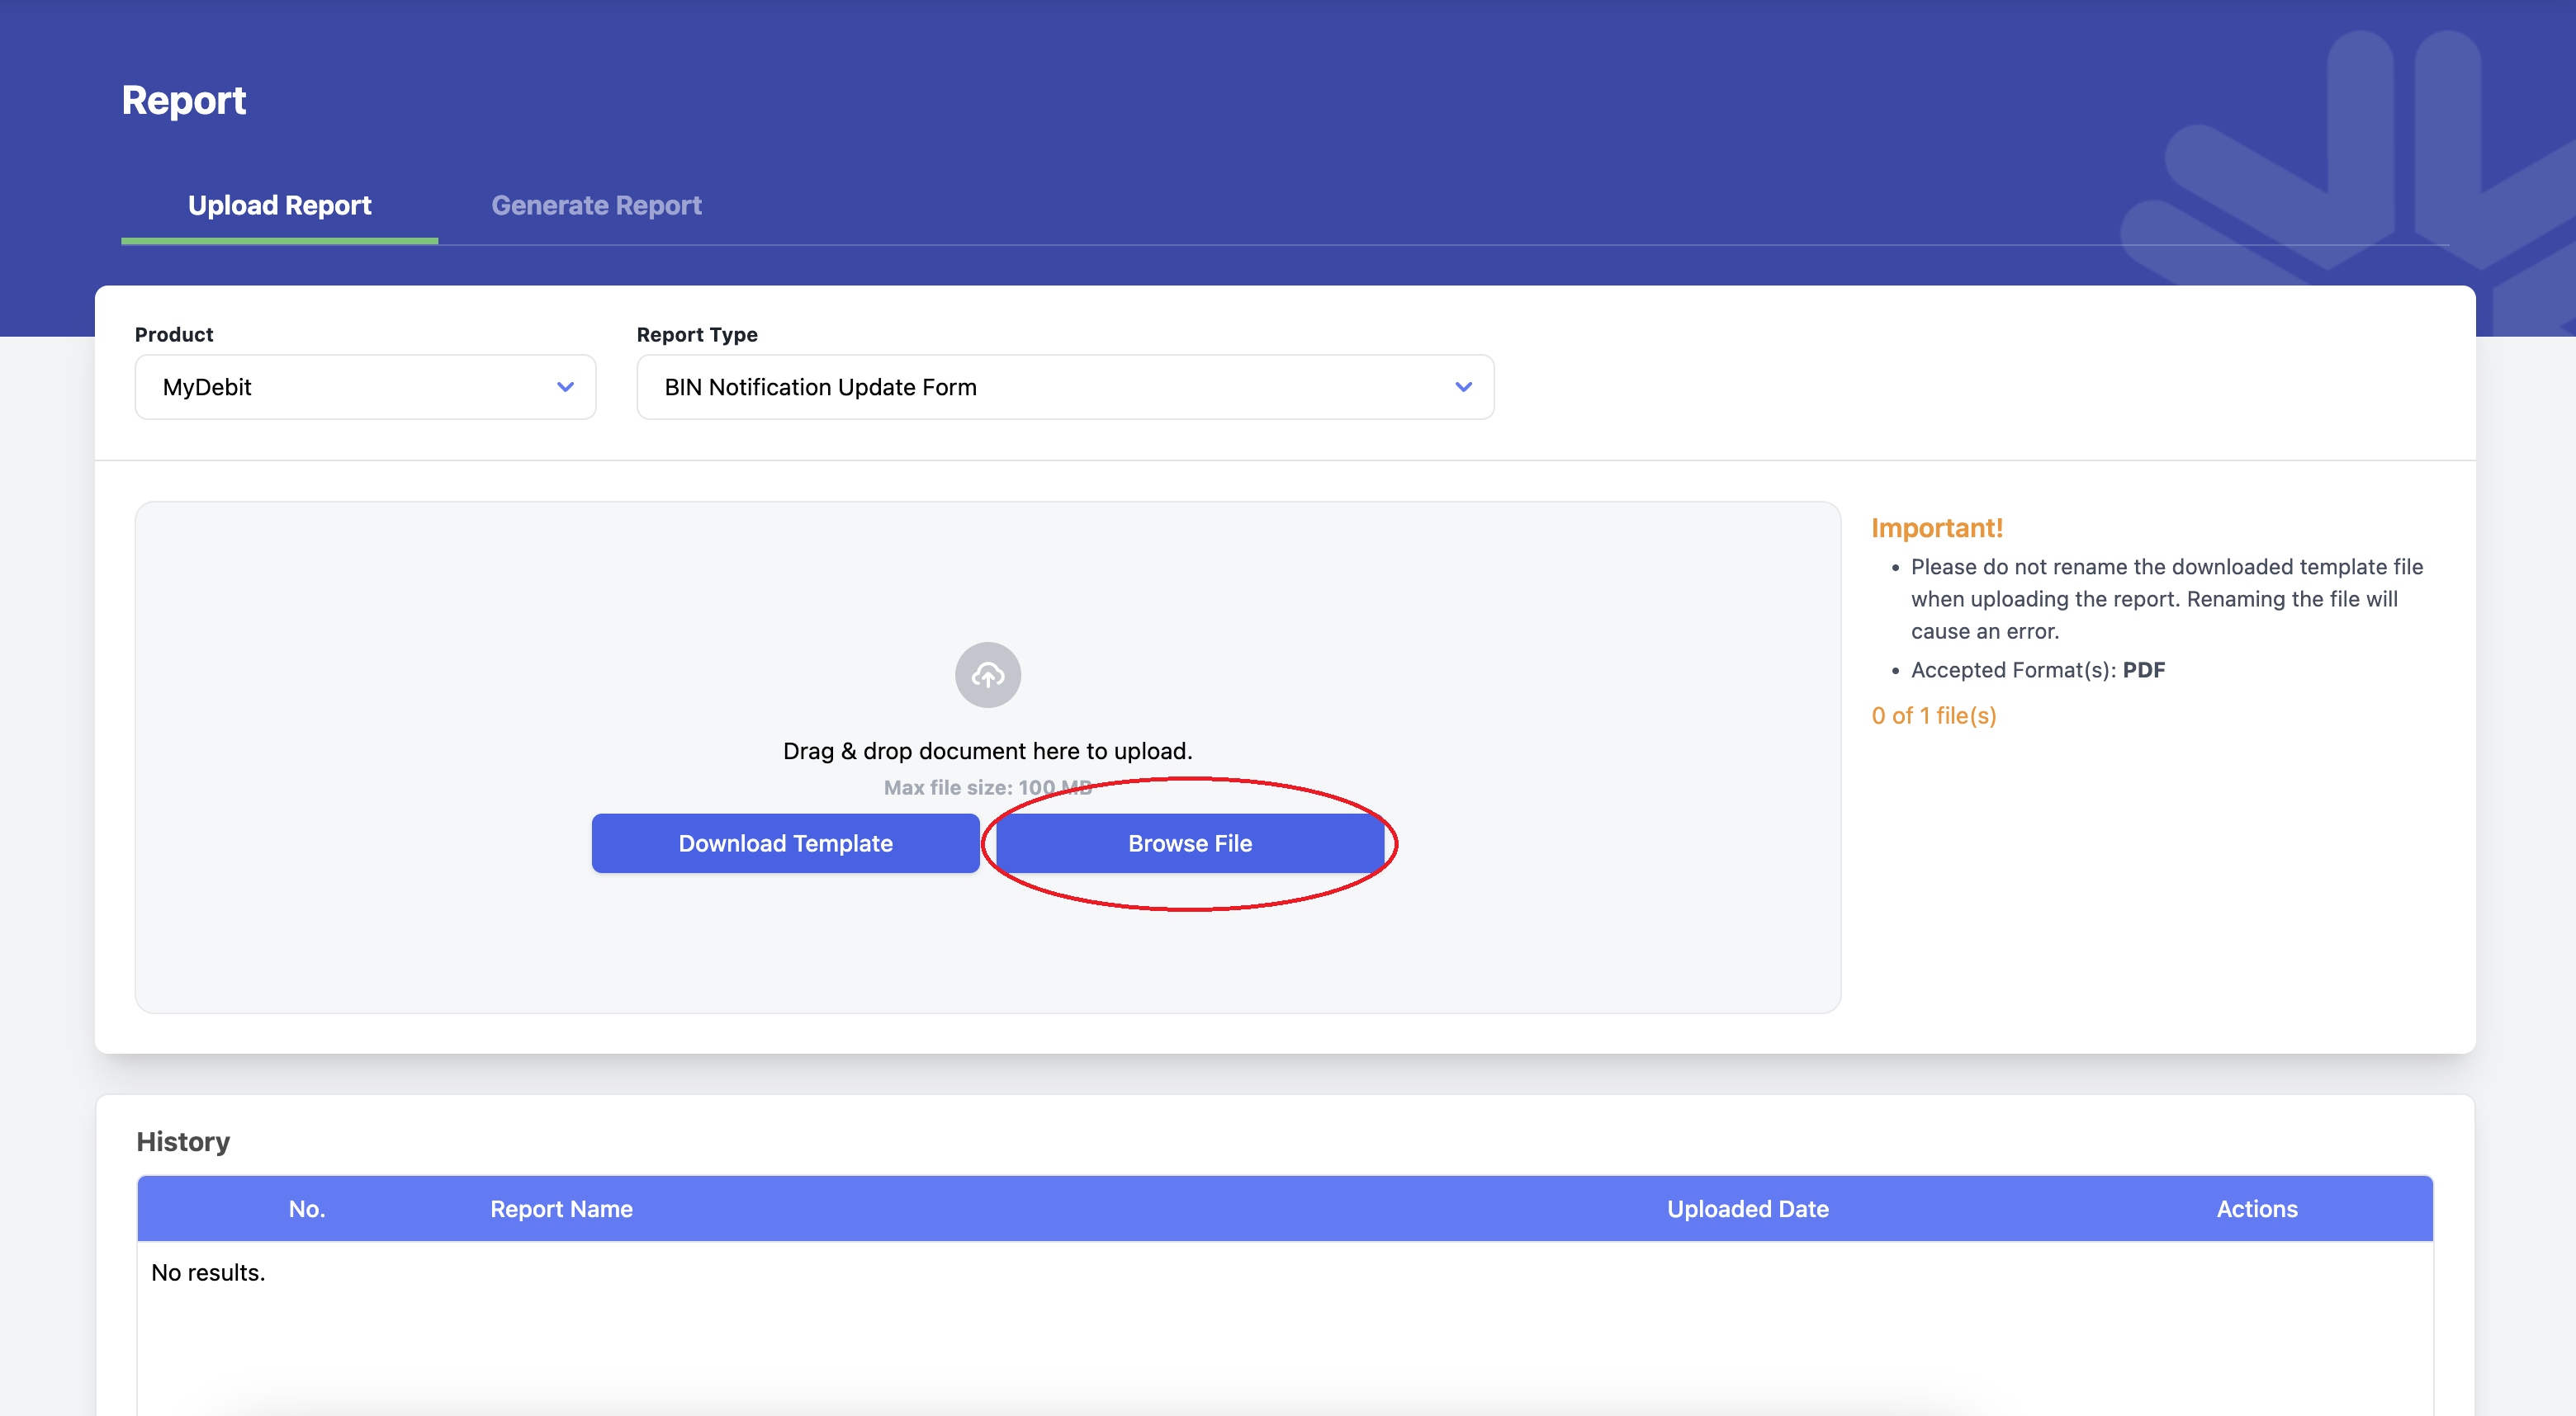Click the cloud upload icon
The height and width of the screenshot is (1416, 2576).
point(987,676)
